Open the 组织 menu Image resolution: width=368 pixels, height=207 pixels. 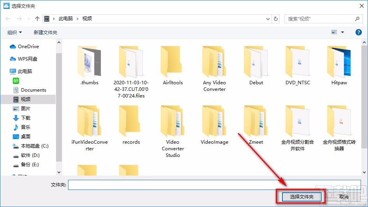point(14,32)
